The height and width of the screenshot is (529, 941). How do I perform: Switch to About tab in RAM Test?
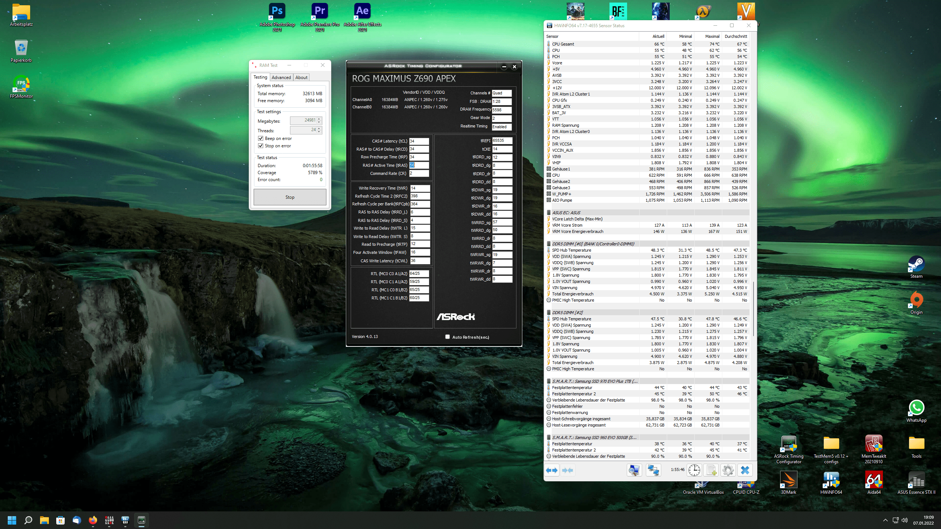click(301, 77)
